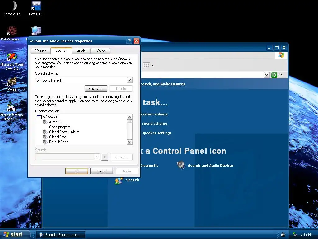Click the Diagnostic link in Control Panel
This screenshot has width=318, height=239.
tap(149, 166)
